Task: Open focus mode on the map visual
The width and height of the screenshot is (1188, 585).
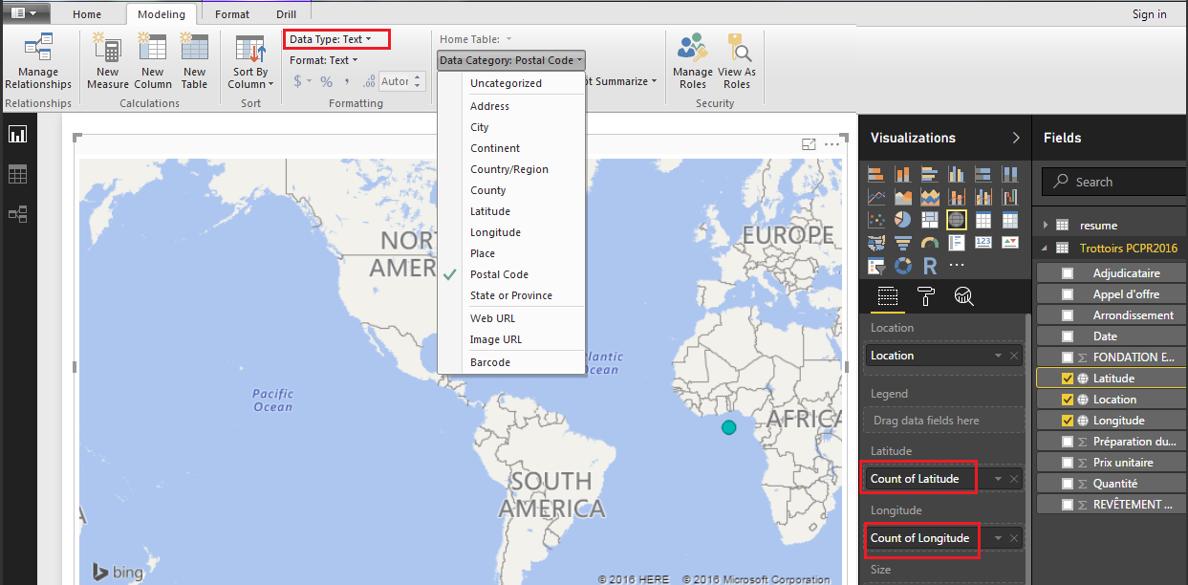Action: [x=809, y=144]
